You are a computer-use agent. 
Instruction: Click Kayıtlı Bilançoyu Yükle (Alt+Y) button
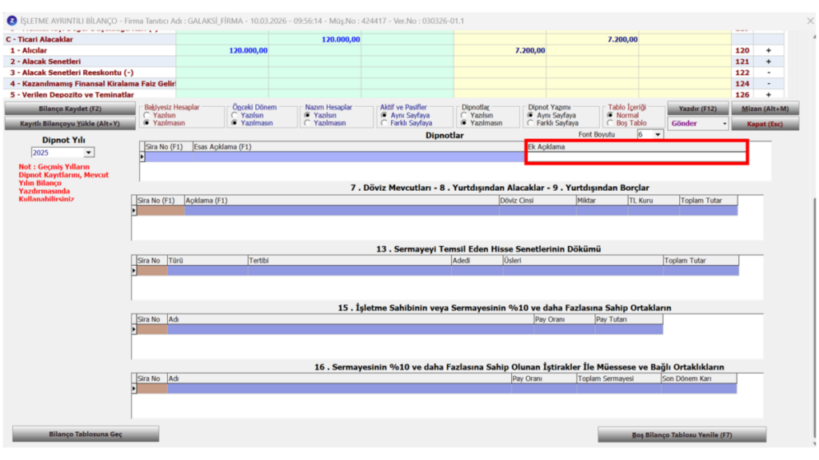click(x=70, y=124)
